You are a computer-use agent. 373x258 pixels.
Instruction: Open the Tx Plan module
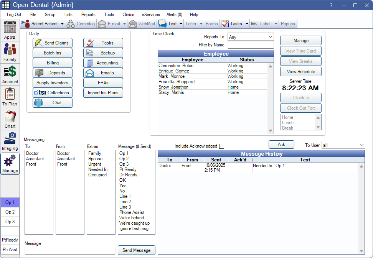[10, 97]
